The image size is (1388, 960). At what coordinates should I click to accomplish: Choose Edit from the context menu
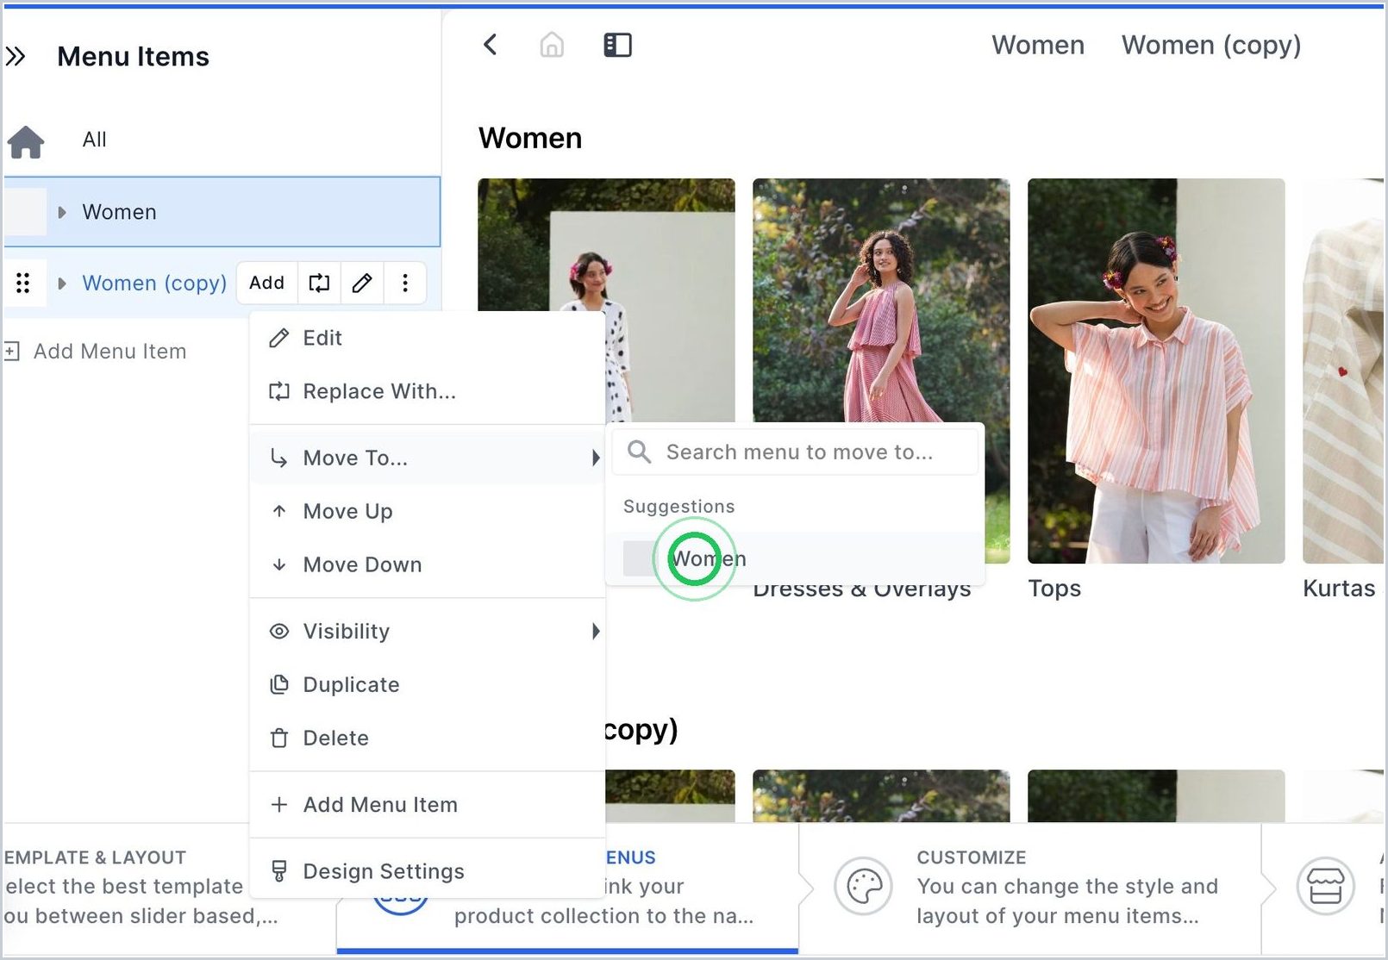(x=428, y=338)
